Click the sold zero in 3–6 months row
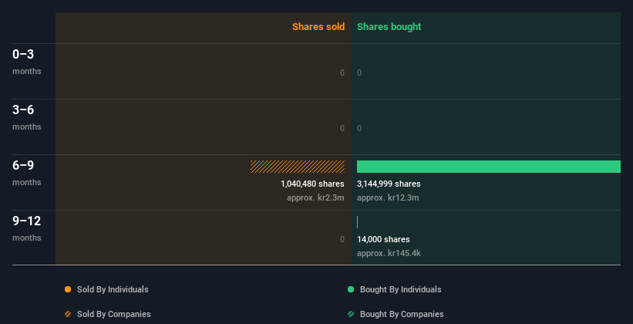This screenshot has width=633, height=324. pyautogui.click(x=342, y=128)
